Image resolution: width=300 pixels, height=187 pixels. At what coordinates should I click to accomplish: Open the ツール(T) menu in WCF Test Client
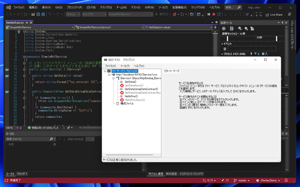point(125,66)
